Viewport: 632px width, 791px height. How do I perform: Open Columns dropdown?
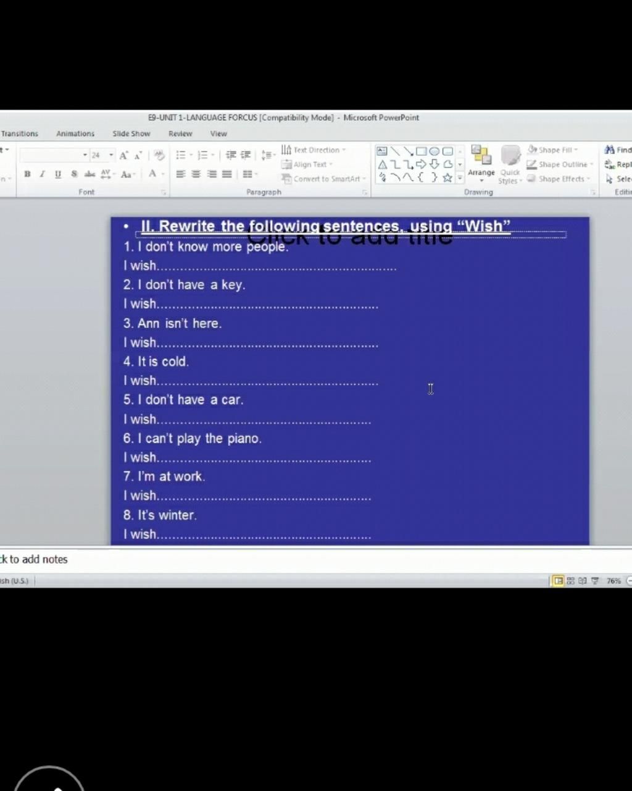[x=249, y=174]
